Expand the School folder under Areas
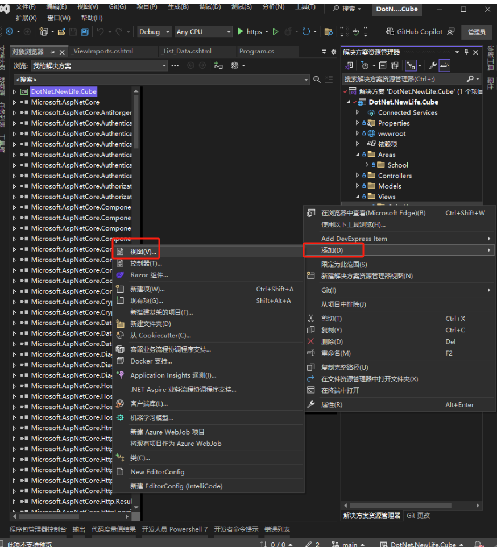Image resolution: width=497 pixels, height=547 pixels. pyautogui.click(x=367, y=165)
